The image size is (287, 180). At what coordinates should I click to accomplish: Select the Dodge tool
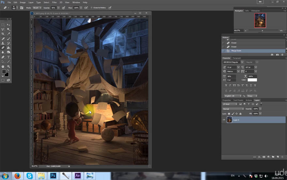(8, 52)
